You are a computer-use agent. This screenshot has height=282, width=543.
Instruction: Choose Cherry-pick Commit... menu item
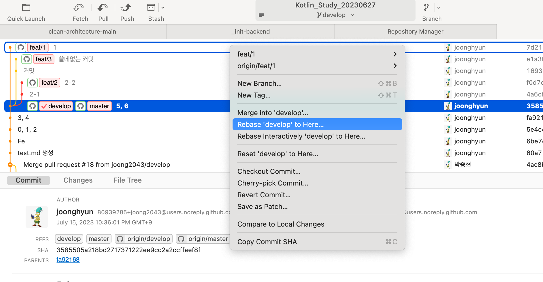pyautogui.click(x=317, y=183)
